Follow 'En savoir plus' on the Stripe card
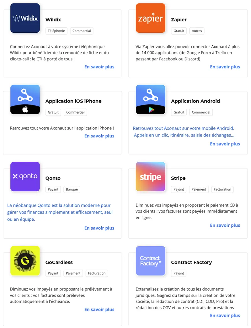 pyautogui.click(x=225, y=225)
